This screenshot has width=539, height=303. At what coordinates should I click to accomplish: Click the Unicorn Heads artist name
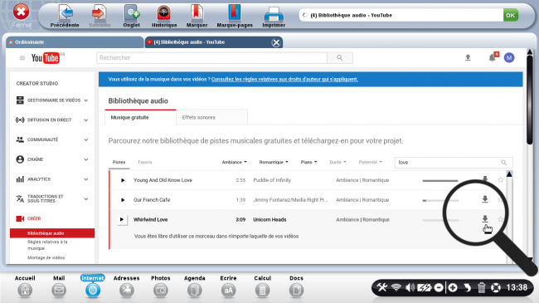click(269, 219)
